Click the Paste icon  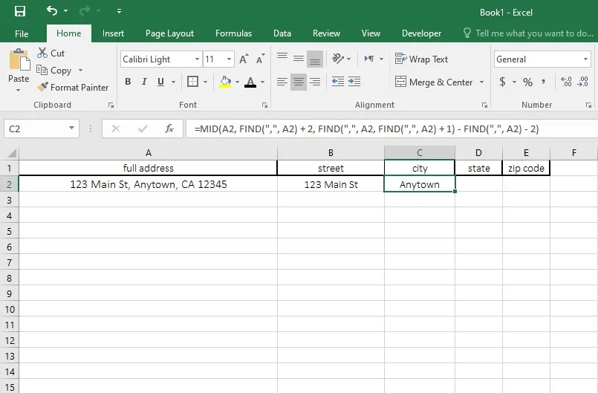pyautogui.click(x=19, y=60)
